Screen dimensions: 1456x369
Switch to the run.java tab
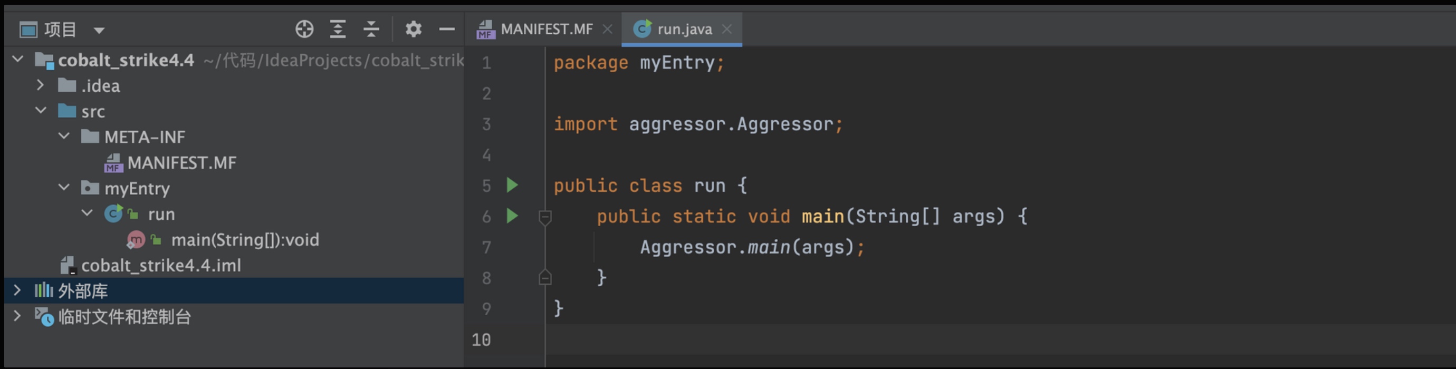[x=684, y=29]
